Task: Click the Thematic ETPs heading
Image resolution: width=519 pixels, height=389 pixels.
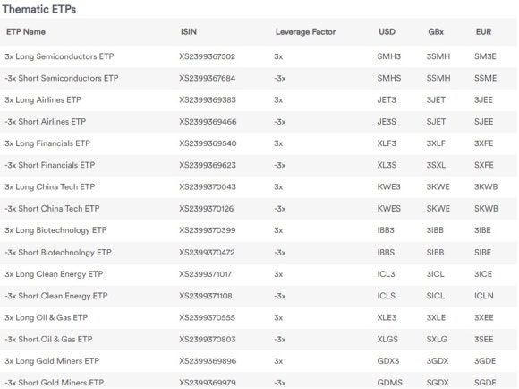Action: (x=39, y=9)
